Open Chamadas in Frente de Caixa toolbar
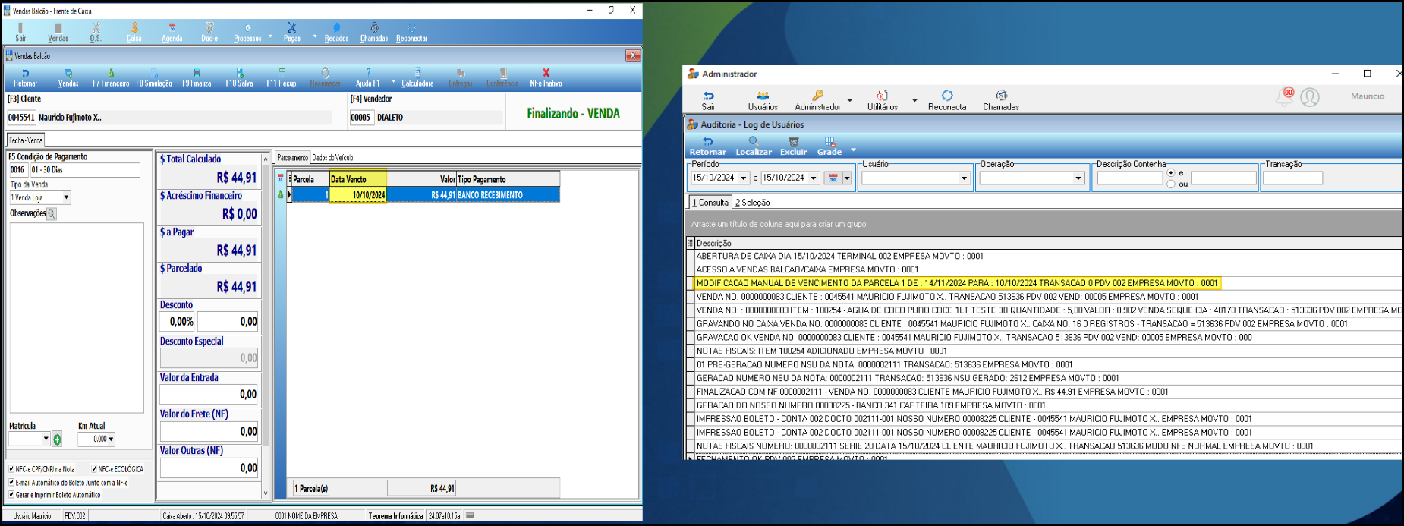This screenshot has width=1404, height=526. tap(374, 32)
